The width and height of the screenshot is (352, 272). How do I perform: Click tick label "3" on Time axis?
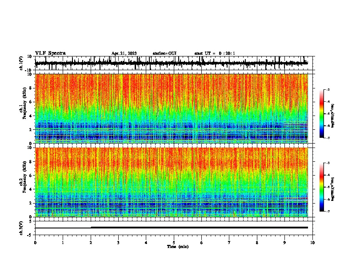click(x=118, y=243)
